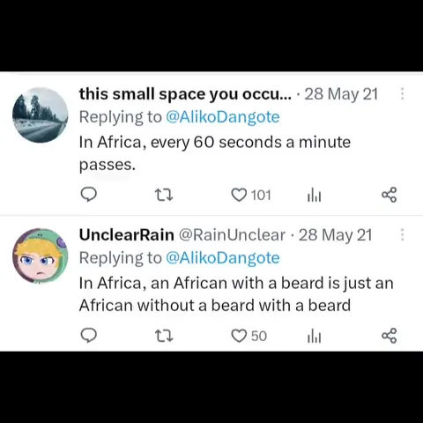Image resolution: width=423 pixels, height=423 pixels.
Task: Retweet the 60 seconds a minute tweet
Action: click(164, 195)
